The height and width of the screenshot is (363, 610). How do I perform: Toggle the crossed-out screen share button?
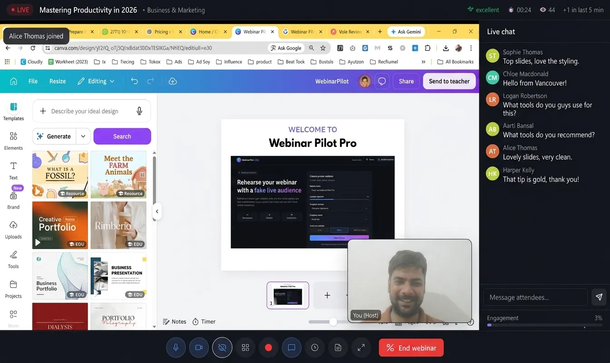pos(222,348)
